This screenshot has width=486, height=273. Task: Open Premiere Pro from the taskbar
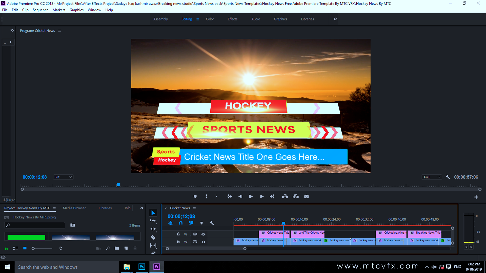coord(157,267)
